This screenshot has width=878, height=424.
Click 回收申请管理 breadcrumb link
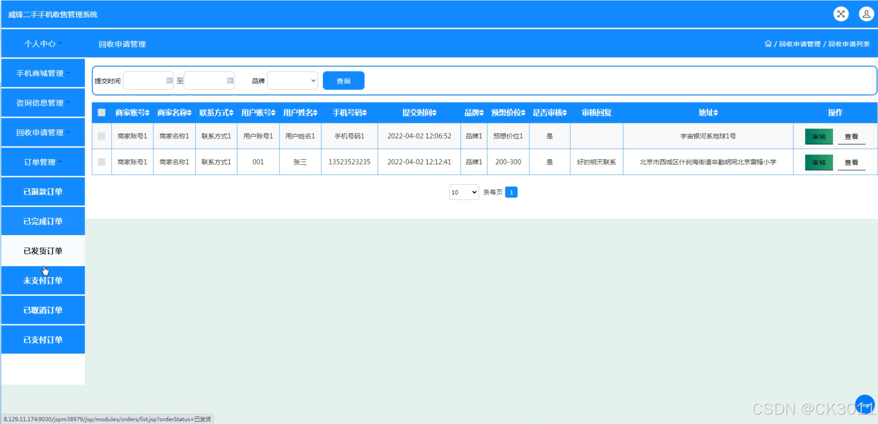(x=799, y=44)
